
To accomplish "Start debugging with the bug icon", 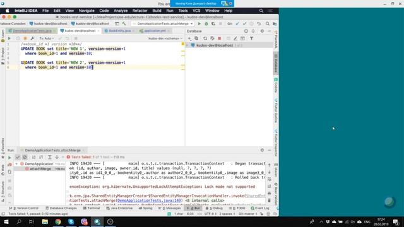I will [x=206, y=24].
